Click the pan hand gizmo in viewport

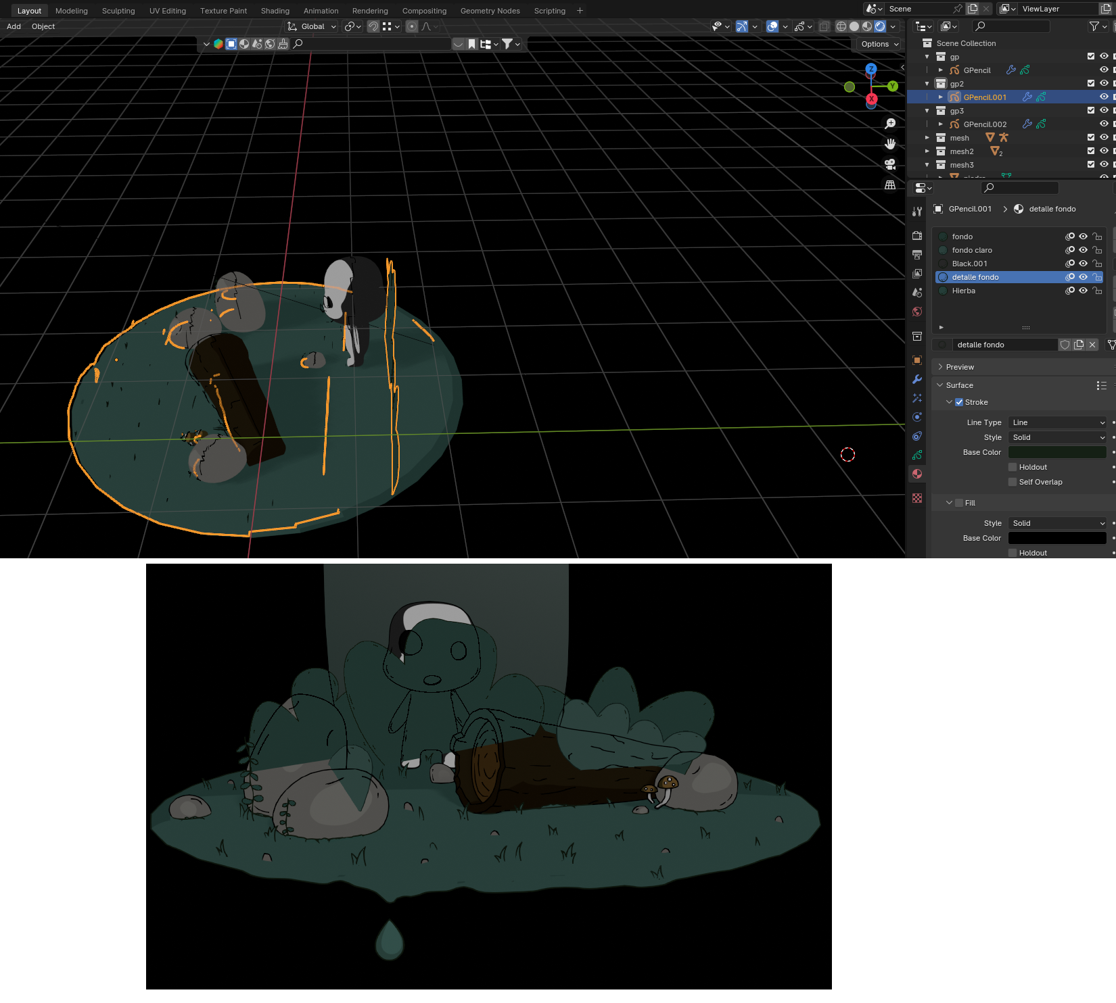coord(890,144)
